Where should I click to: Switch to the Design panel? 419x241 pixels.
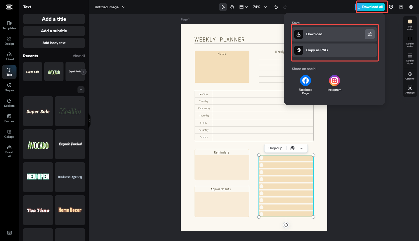coord(9,41)
